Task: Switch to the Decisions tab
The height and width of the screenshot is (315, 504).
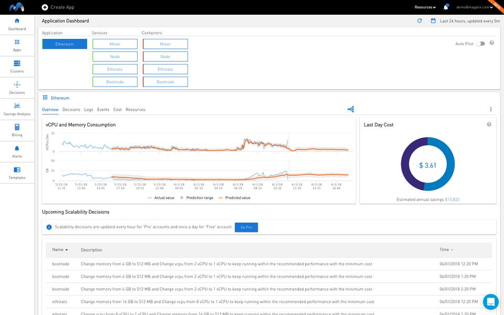Action: [71, 110]
